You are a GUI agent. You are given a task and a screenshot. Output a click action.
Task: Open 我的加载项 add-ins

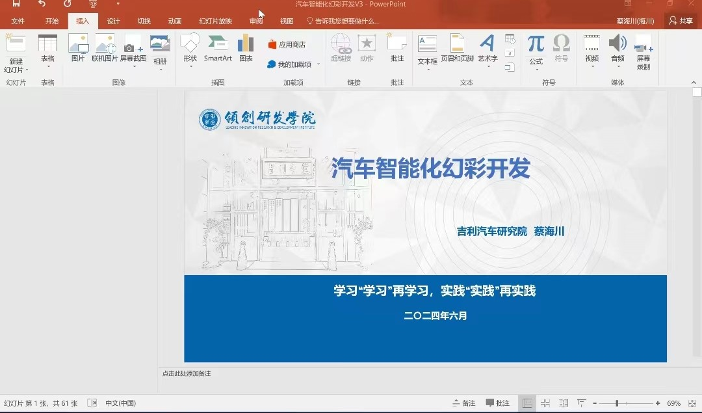[289, 64]
